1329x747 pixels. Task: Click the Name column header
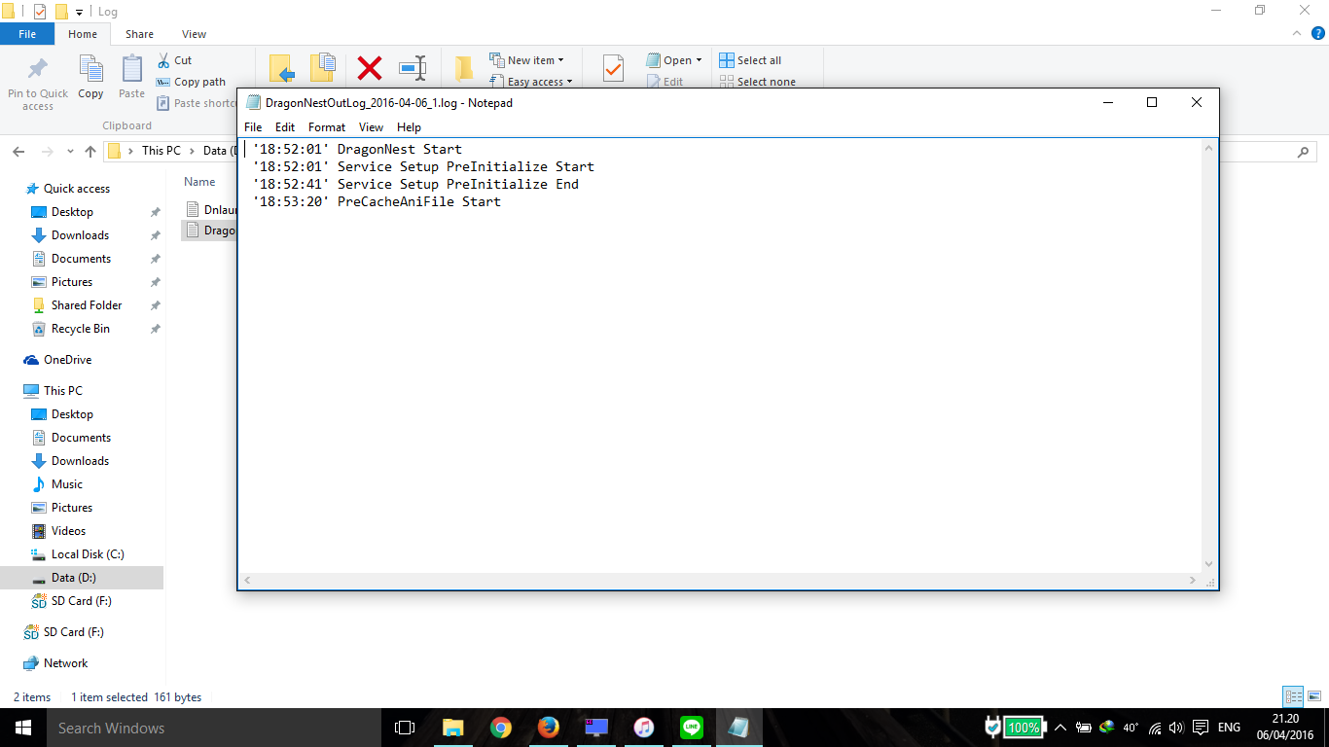199,182
